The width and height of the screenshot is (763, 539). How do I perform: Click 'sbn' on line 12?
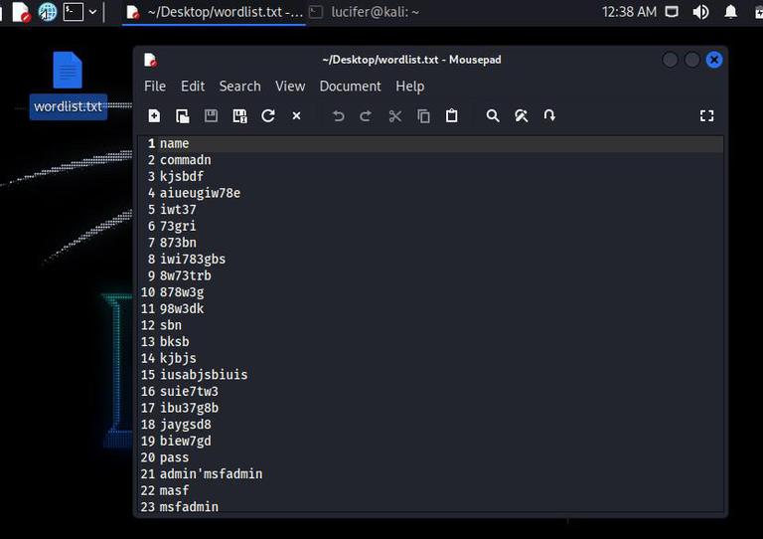click(171, 325)
